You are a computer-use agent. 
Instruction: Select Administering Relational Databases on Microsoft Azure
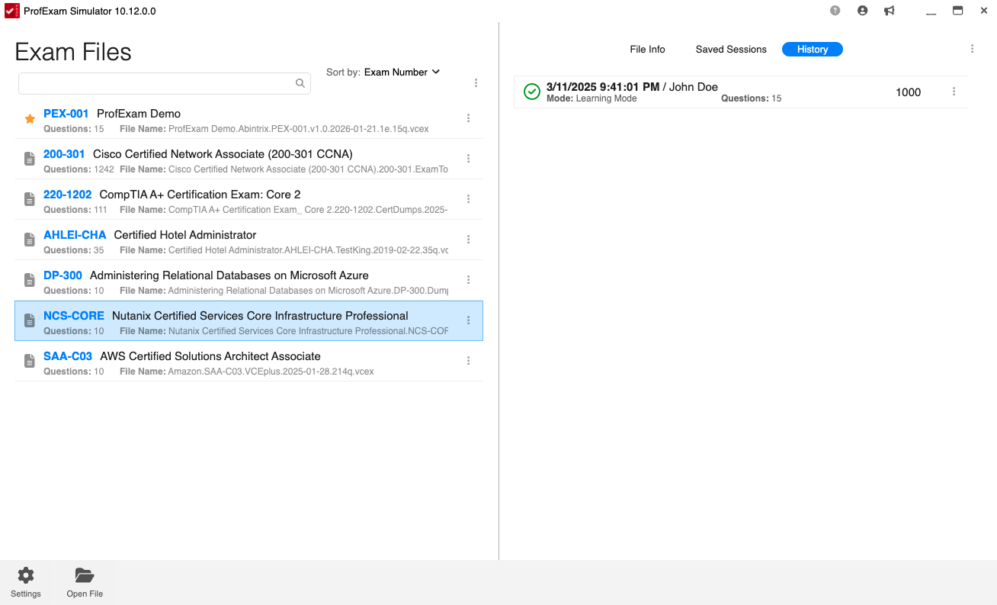[229, 275]
